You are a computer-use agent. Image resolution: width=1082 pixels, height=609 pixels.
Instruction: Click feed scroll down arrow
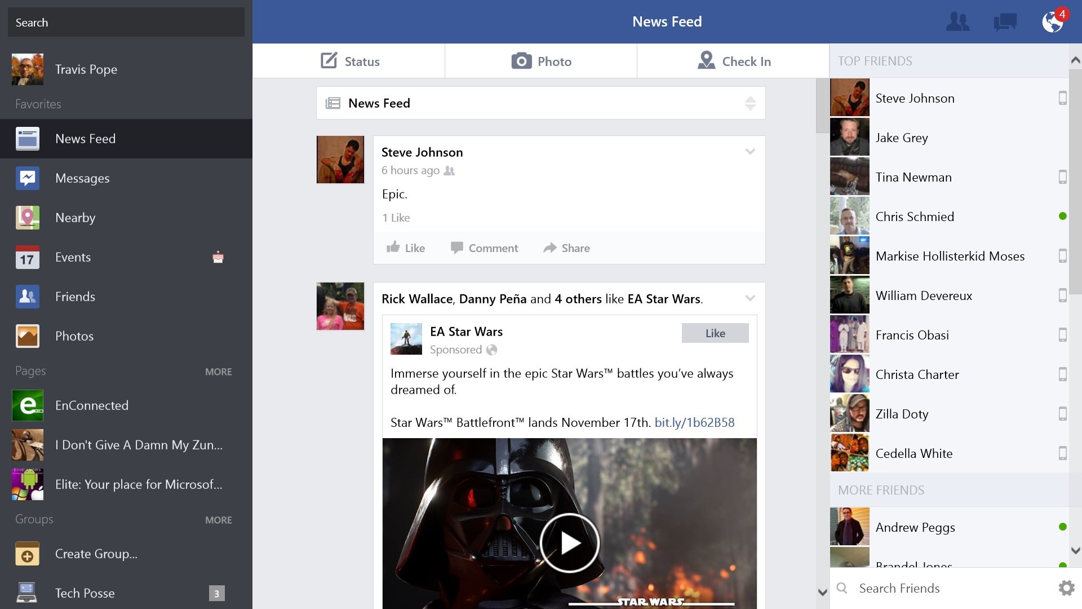pos(822,592)
